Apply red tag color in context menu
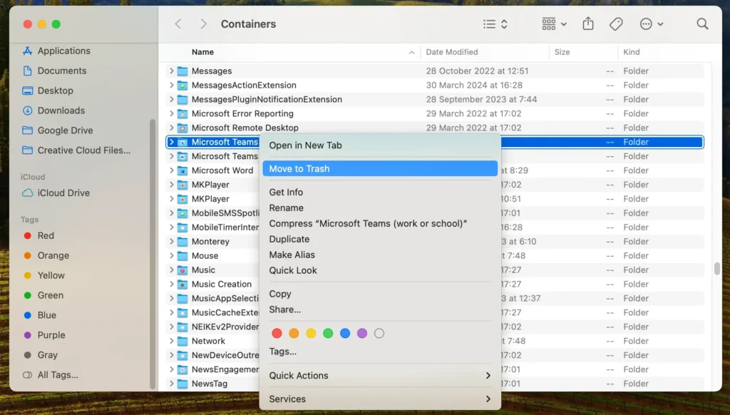This screenshot has height=415, width=730. [x=277, y=334]
